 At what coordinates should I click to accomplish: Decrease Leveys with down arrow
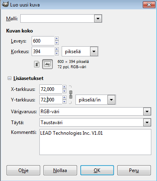57,43
